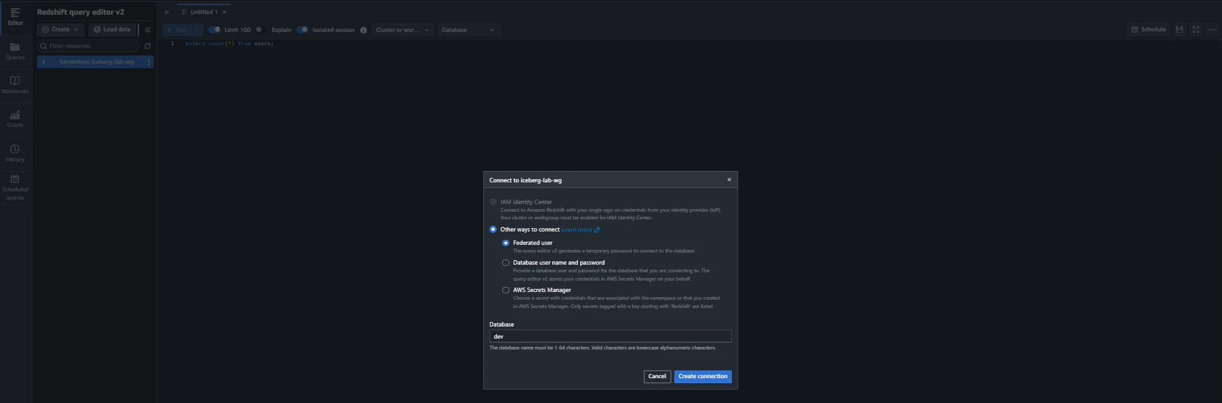
Task: Open the Editor sidebar view
Action: (15, 17)
